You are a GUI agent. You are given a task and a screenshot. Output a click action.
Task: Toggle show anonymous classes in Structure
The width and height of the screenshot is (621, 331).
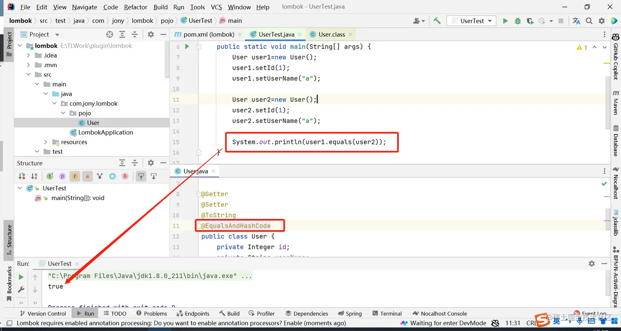(112, 176)
